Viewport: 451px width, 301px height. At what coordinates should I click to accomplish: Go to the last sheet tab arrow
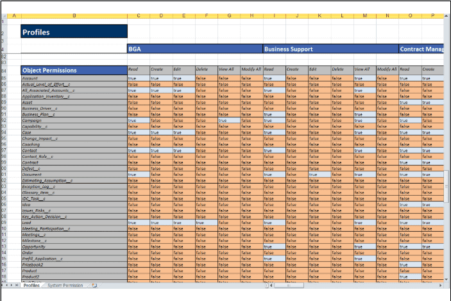17,285
